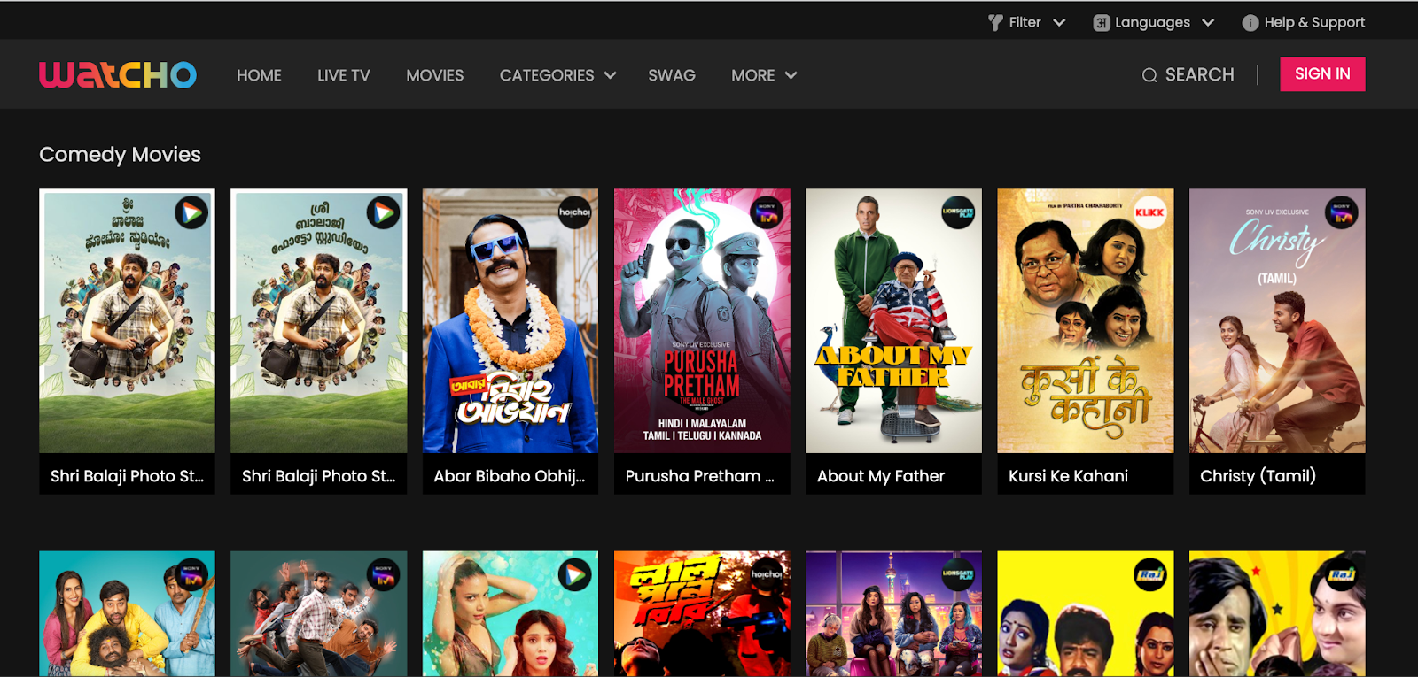The image size is (1418, 677).
Task: Click KLiKK badge on Kursi Ke Kahani poster
Action: [1149, 212]
